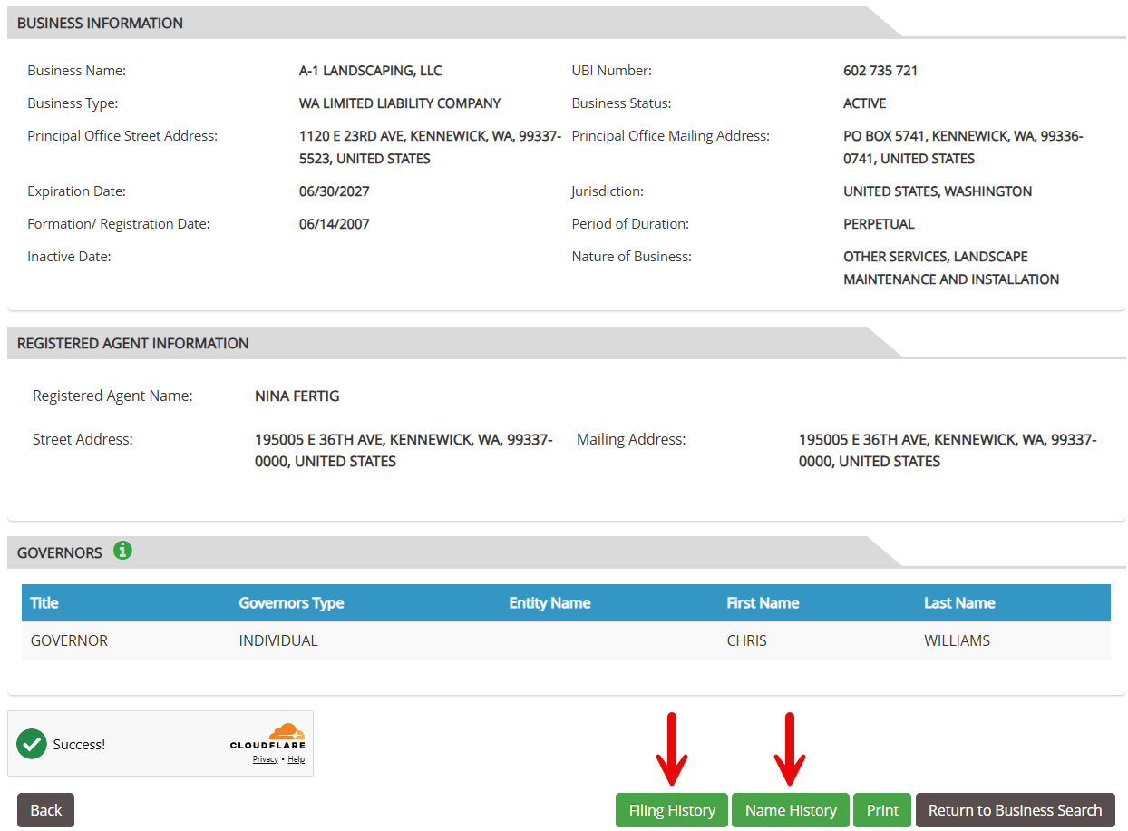The width and height of the screenshot is (1128, 831).
Task: Click the REGISTERED AGENT INFORMATION section header
Action: pos(132,344)
